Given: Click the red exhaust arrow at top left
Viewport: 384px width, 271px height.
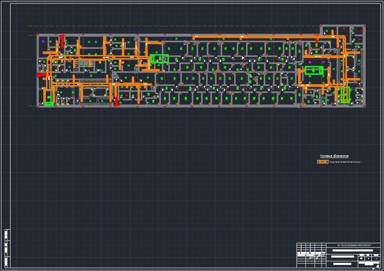Looking at the screenshot, I should tap(62, 40).
